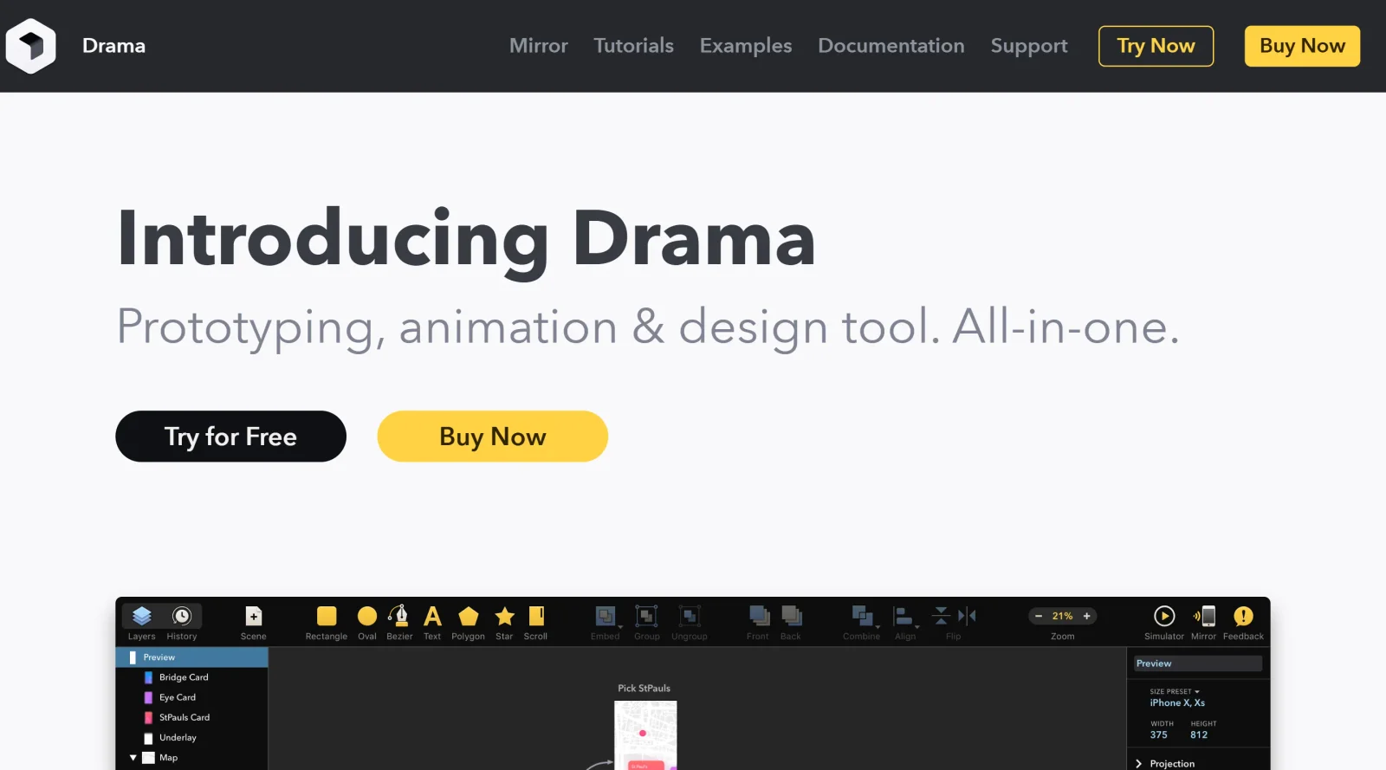Collapse the Map layer group
This screenshot has height=770, width=1386.
[x=133, y=758]
